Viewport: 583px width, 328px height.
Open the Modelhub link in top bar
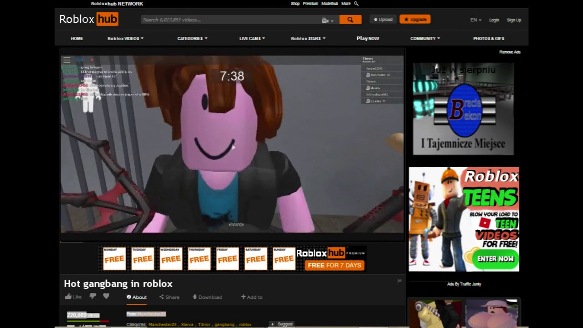tap(330, 4)
